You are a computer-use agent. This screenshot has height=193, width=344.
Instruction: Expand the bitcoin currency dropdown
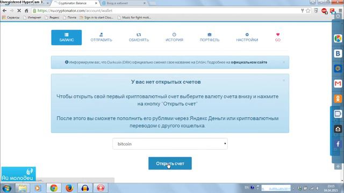point(170,144)
